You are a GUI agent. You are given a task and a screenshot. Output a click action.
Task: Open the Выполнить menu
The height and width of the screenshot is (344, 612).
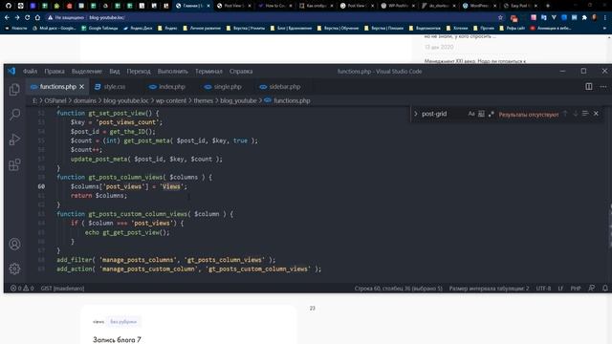(172, 72)
